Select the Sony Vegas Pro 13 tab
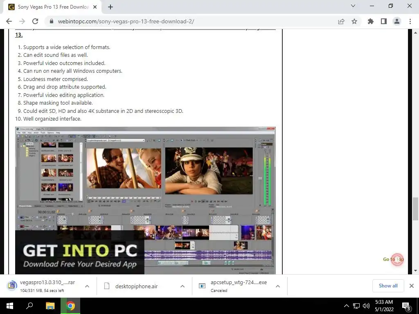The width and height of the screenshot is (419, 314). click(x=52, y=7)
